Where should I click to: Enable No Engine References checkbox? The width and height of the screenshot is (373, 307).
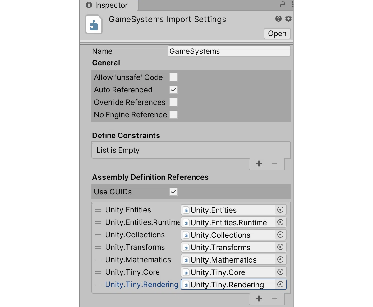[x=174, y=114]
